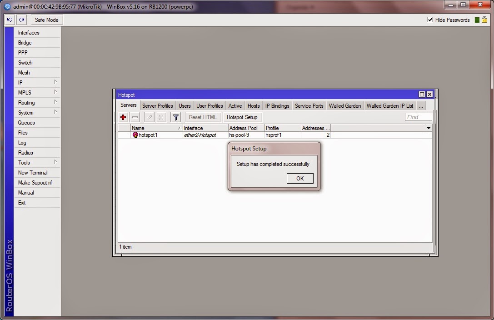The image size is (494, 320).
Task: Select the ether2-Hotspot interface cell
Action: point(205,135)
